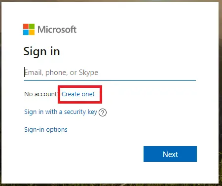Viewport: 222px width, 186px height.
Task: Click the word 'security' in security key link
Action: point(75,112)
